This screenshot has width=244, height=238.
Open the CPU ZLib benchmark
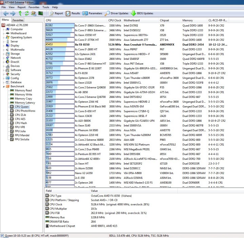point(18,115)
